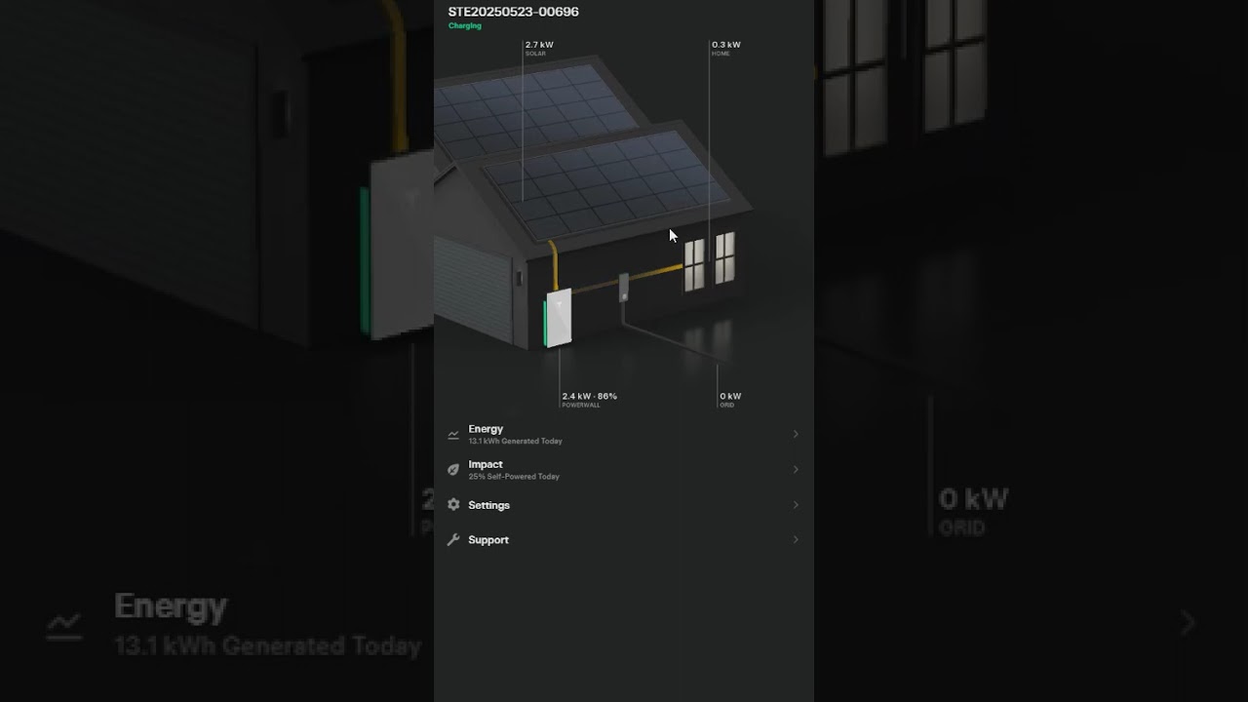This screenshot has height=702, width=1248.
Task: Click the 25% Self-Powered Today subtitle
Action: click(514, 477)
